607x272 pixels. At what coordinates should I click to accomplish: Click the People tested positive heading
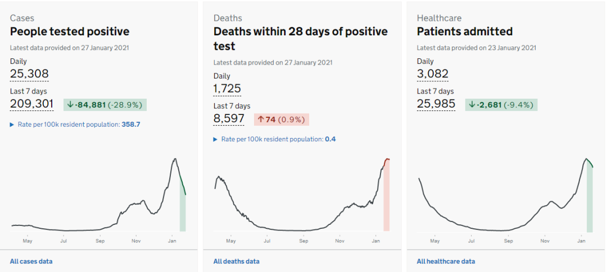(70, 31)
